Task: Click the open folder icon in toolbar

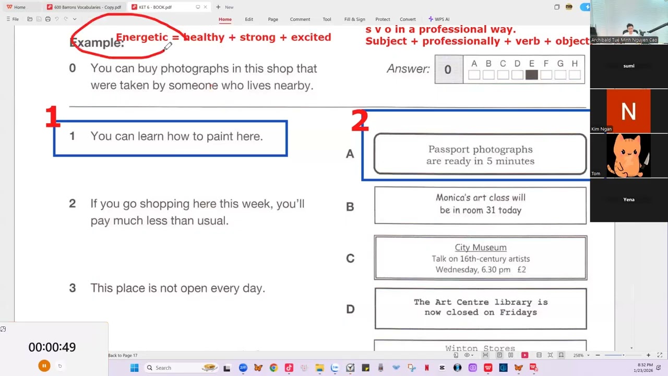Action: [30, 19]
